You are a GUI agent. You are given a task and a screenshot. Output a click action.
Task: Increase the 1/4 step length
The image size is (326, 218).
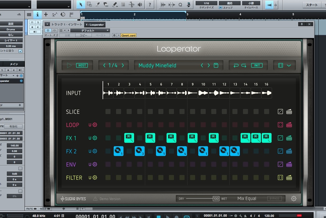click(x=123, y=65)
